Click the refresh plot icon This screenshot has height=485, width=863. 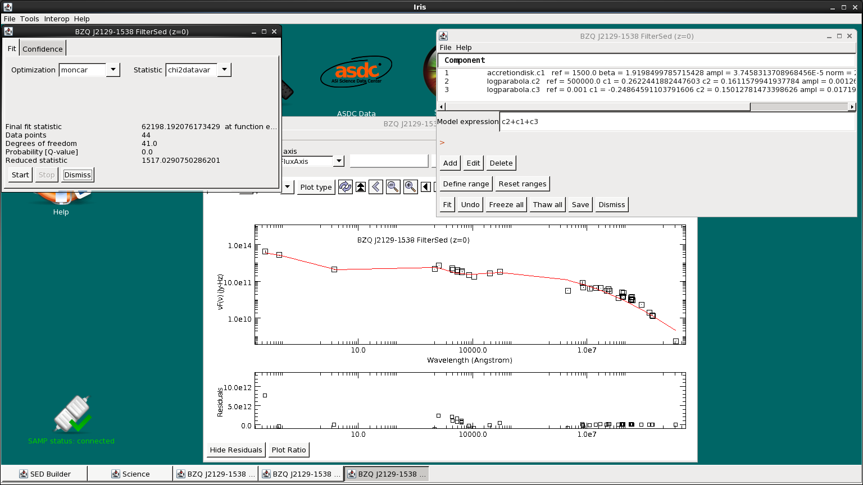[345, 187]
